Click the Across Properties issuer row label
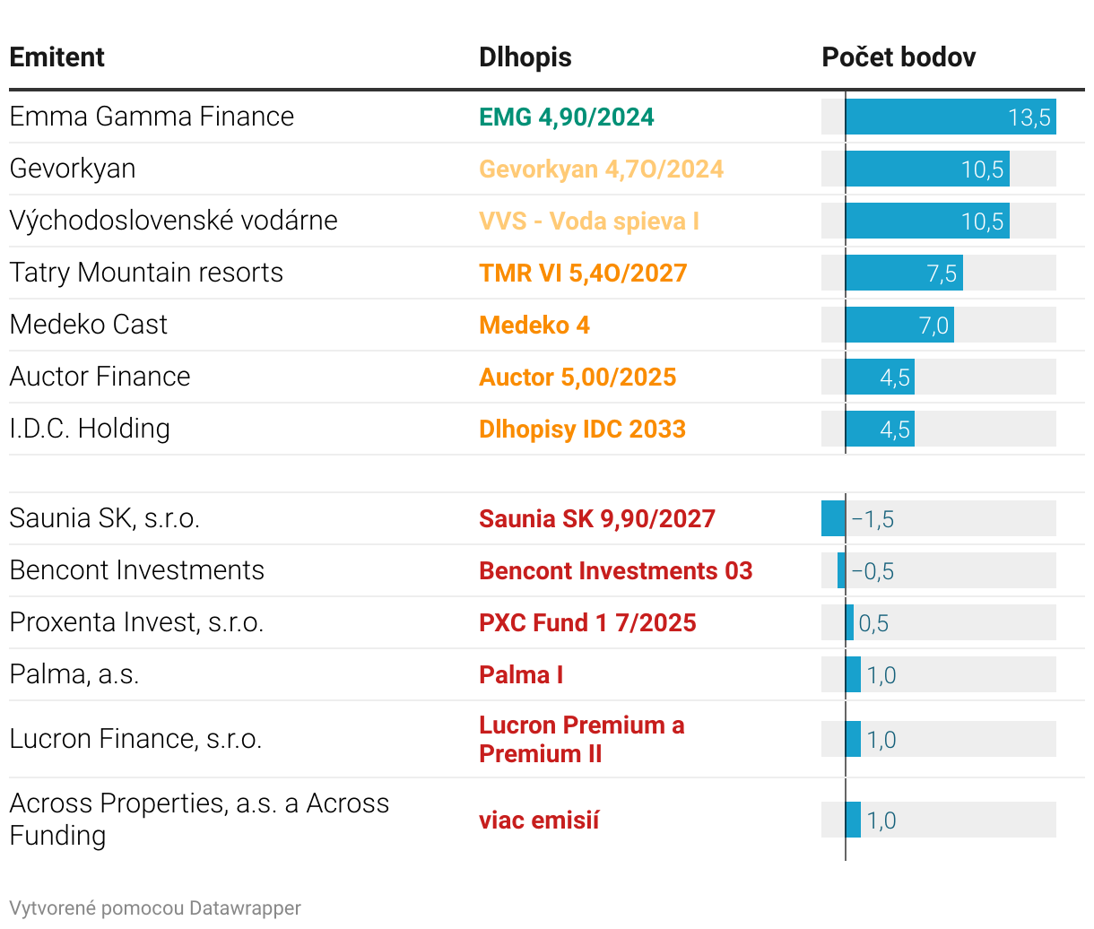The height and width of the screenshot is (929, 1094). (199, 819)
